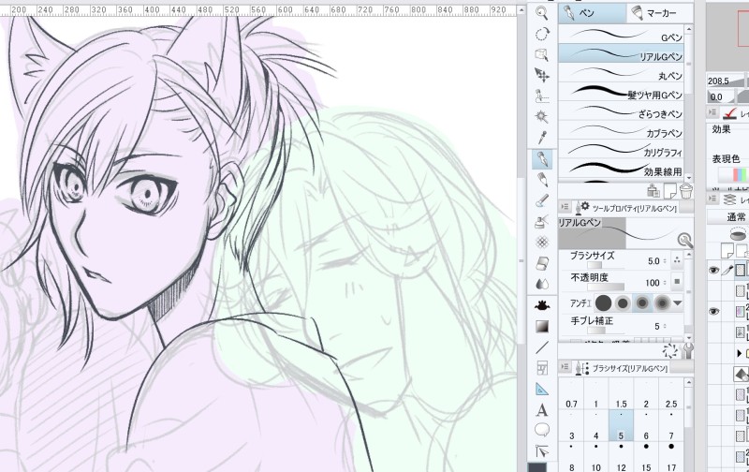
Task: Toggle brush size dynamics button beside 5.0
Action: (x=676, y=260)
